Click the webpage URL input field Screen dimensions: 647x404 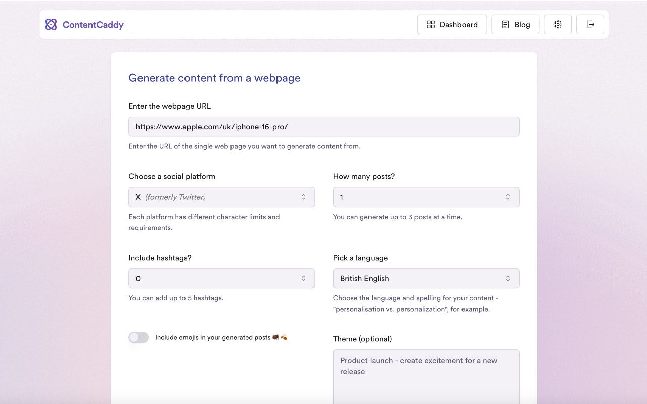(323, 127)
